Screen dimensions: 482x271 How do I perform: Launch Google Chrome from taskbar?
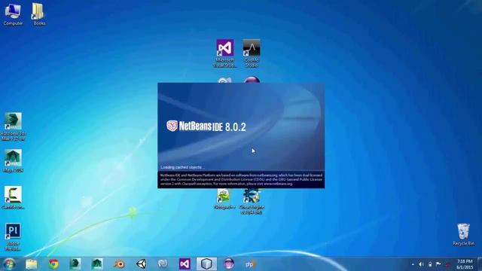(53, 264)
